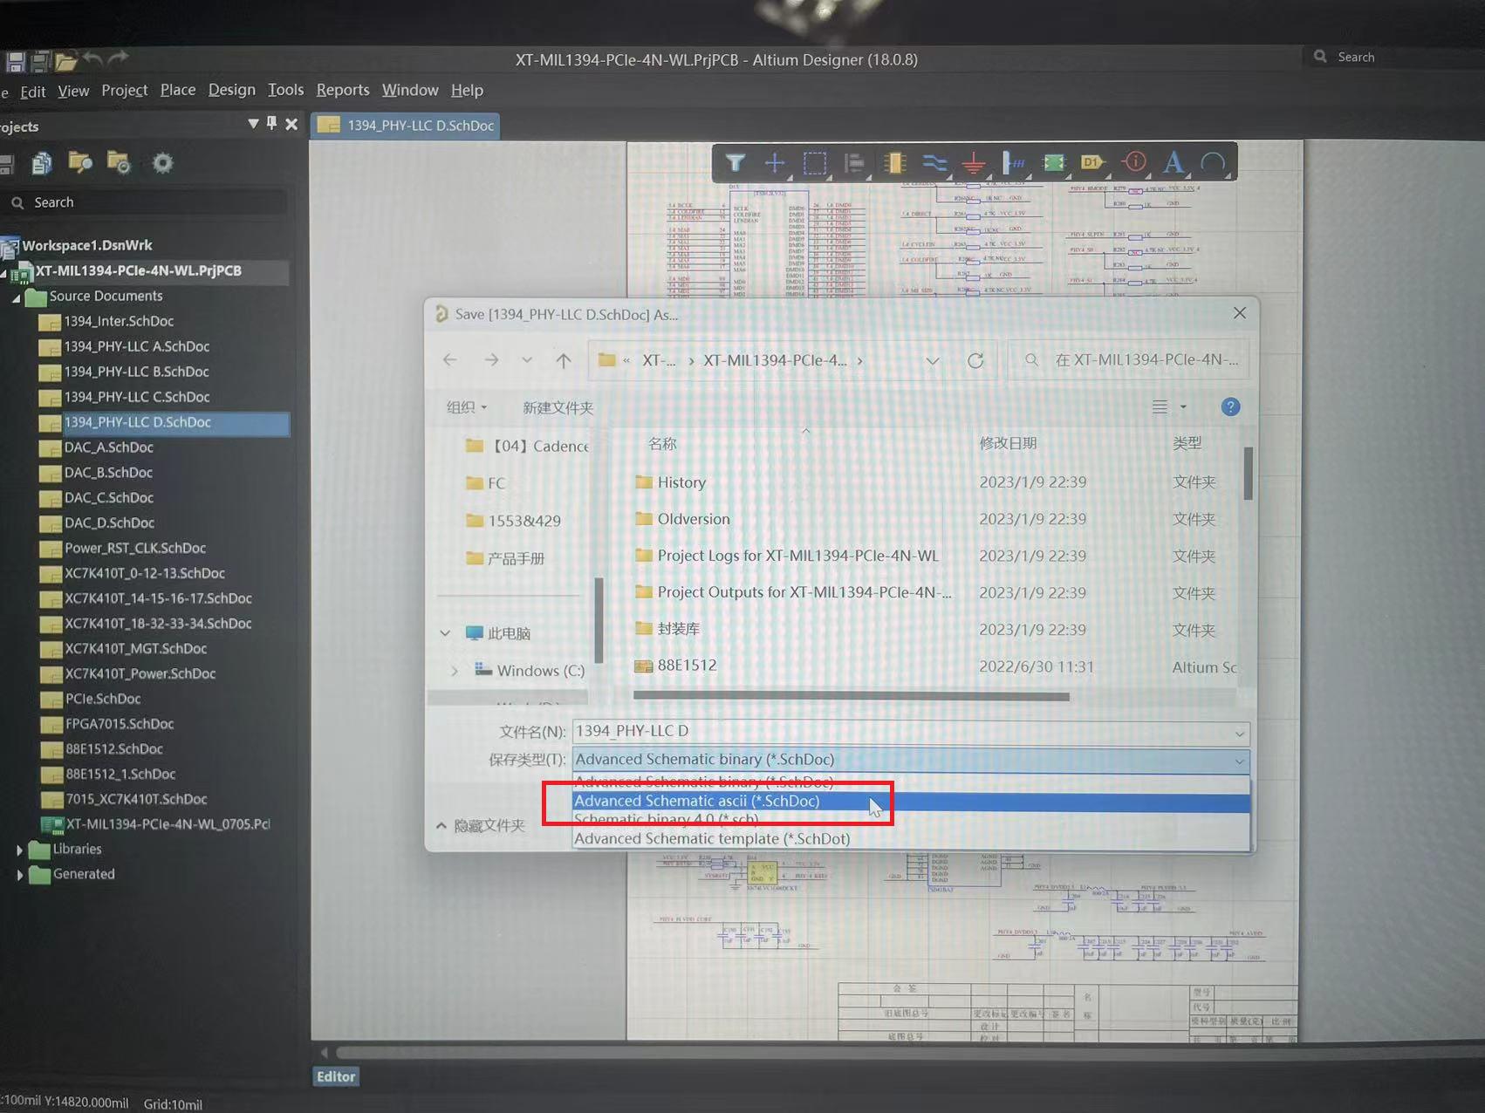Open the Tools menu
The image size is (1485, 1113).
[285, 90]
